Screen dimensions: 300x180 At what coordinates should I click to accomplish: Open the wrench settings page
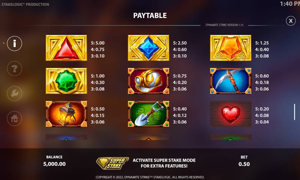click(x=14, y=93)
